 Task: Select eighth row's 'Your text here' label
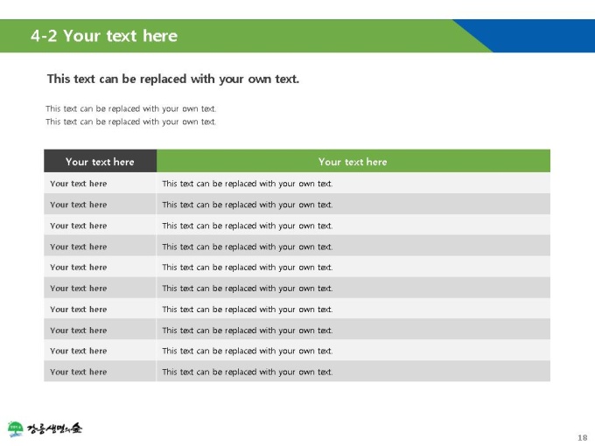pos(79,330)
